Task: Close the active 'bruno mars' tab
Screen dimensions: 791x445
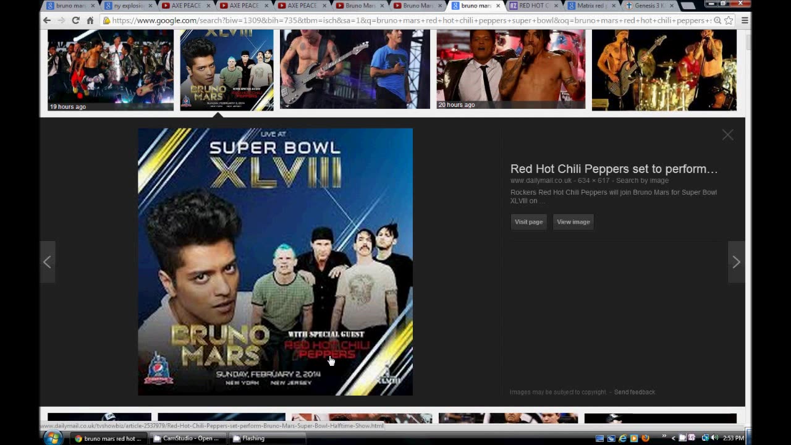Action: point(498,6)
